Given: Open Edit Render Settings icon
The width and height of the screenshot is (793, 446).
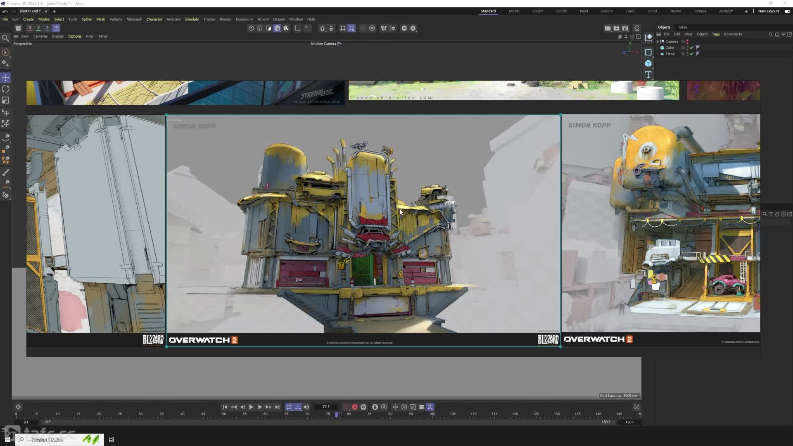Looking at the screenshot, I should pyautogui.click(x=625, y=28).
